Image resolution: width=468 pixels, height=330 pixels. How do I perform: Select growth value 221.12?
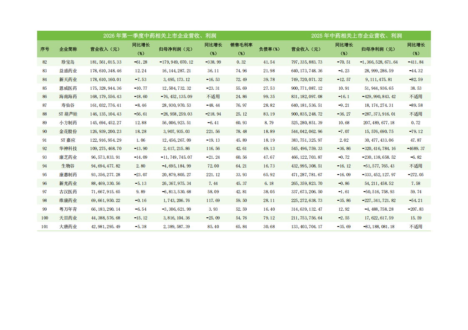click(x=213, y=175)
